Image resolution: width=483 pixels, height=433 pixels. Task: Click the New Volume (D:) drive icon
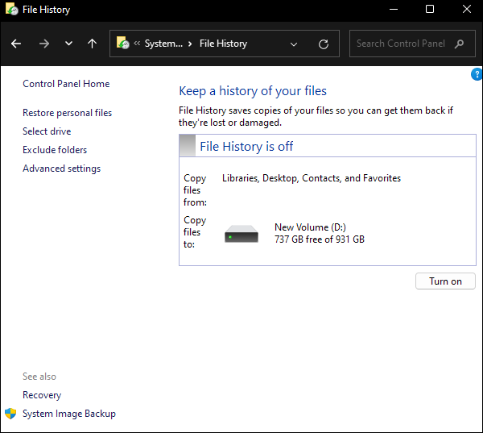[242, 234]
